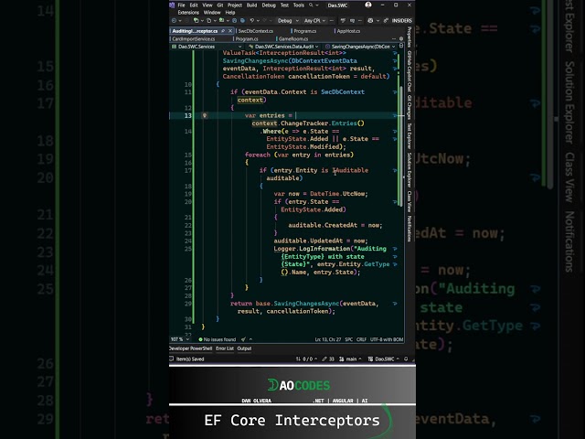Click the search magnifier icon in title bar
Viewport: 585px width, 439px height.
click(311, 5)
